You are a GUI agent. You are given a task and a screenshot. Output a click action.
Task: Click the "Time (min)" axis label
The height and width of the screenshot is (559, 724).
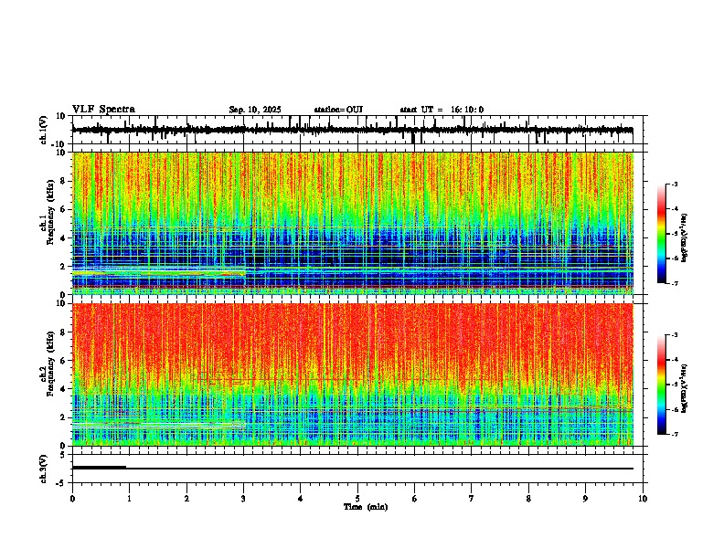(366, 507)
